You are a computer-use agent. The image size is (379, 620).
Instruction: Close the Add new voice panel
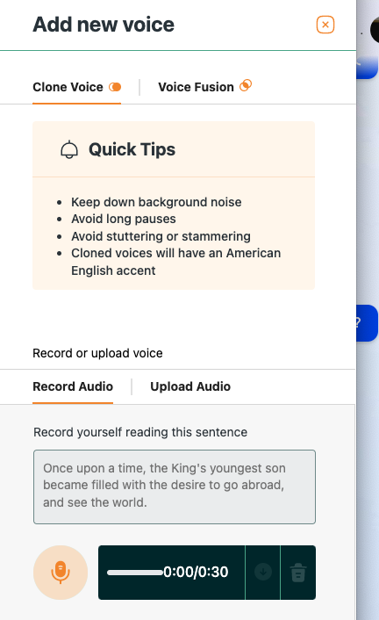325,25
